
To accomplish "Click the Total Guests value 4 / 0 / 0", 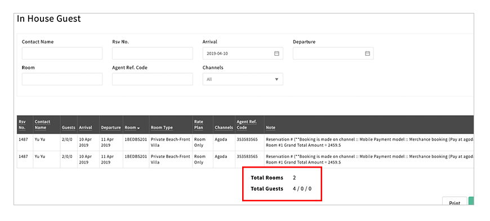I will [x=302, y=189].
